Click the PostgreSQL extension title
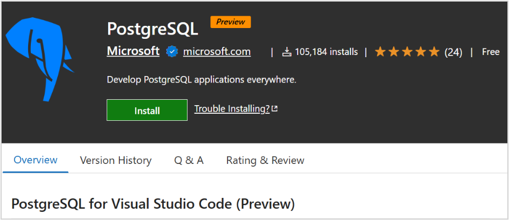Viewport: 509px width, 220px height. click(152, 30)
